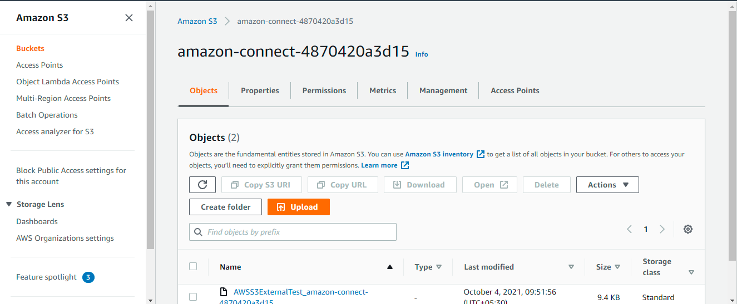
Task: Open Object Lambda Access Points in sidebar
Action: tap(67, 82)
